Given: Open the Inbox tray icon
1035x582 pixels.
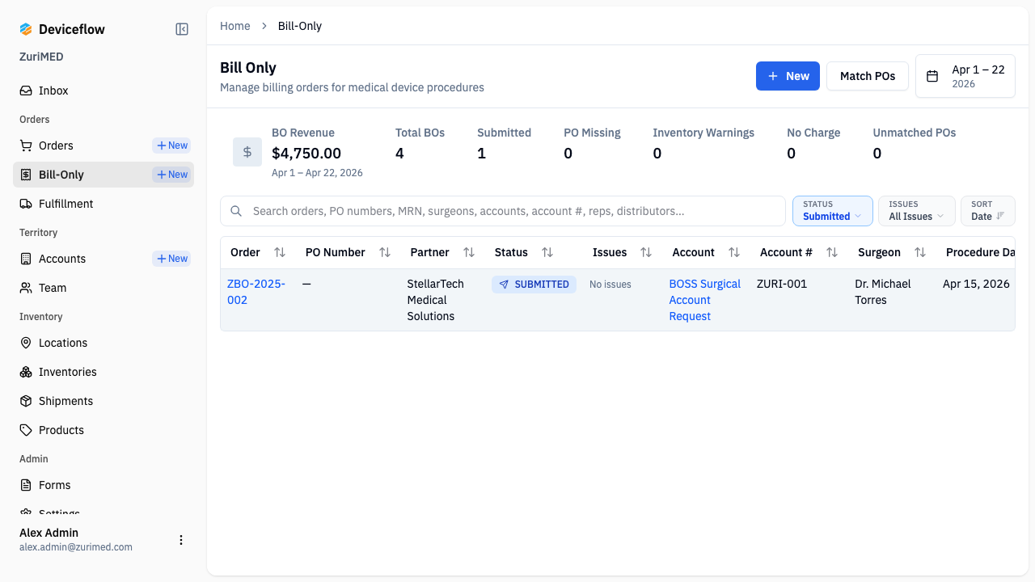Looking at the screenshot, I should click(26, 91).
